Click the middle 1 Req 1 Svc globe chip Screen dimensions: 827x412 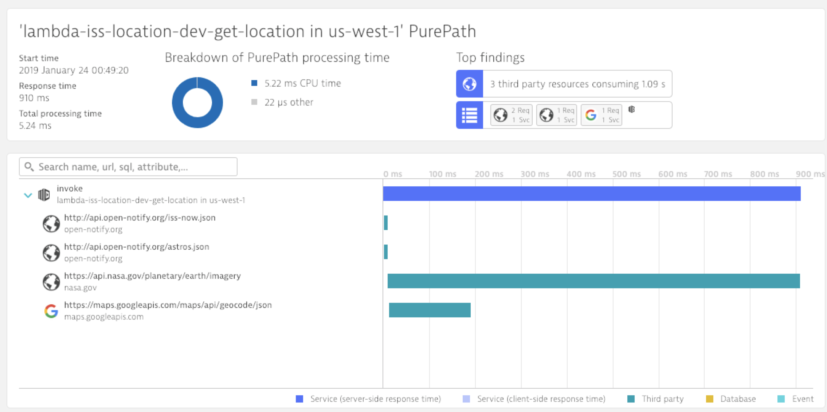pos(556,115)
